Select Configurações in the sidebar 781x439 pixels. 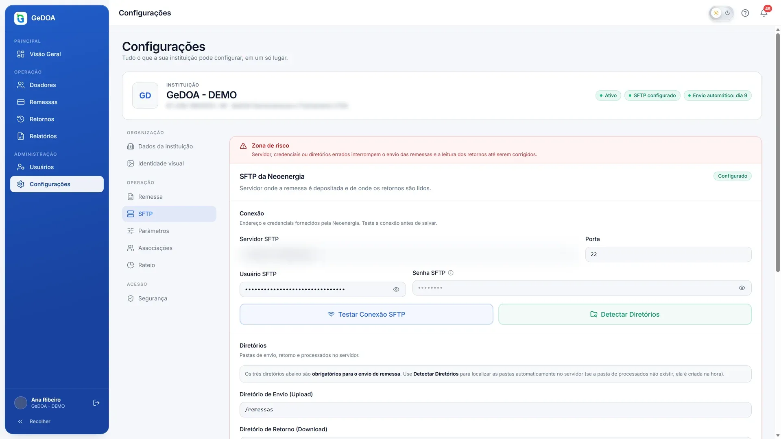(57, 184)
